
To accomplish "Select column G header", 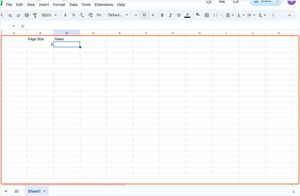I will point(173,33).
